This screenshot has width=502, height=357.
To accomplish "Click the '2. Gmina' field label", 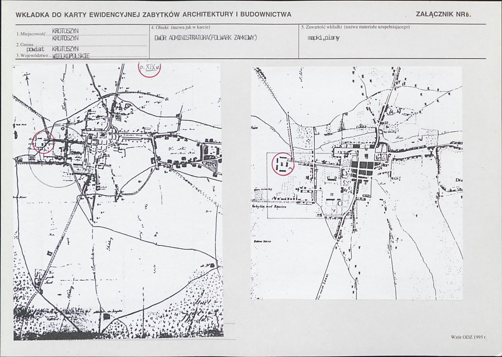I will coord(24,44).
